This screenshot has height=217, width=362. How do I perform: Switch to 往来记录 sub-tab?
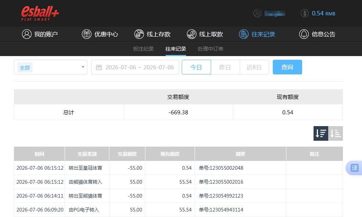point(176,49)
